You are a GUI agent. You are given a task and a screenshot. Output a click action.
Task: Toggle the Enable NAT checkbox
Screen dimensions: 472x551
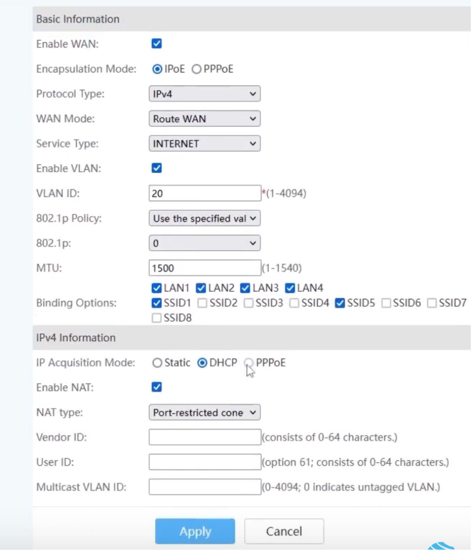(x=157, y=387)
